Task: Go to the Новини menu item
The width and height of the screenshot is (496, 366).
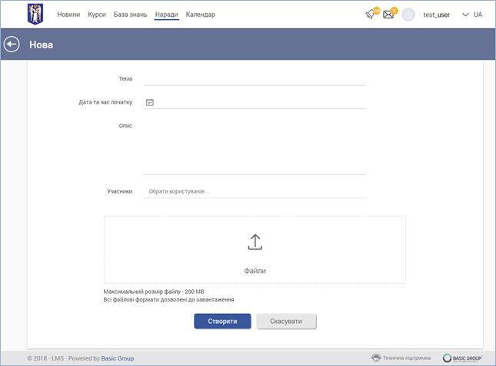Action: click(x=68, y=15)
